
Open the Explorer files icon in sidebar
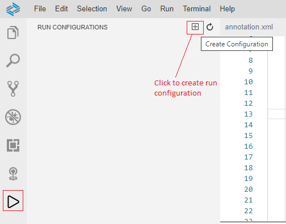point(13,32)
